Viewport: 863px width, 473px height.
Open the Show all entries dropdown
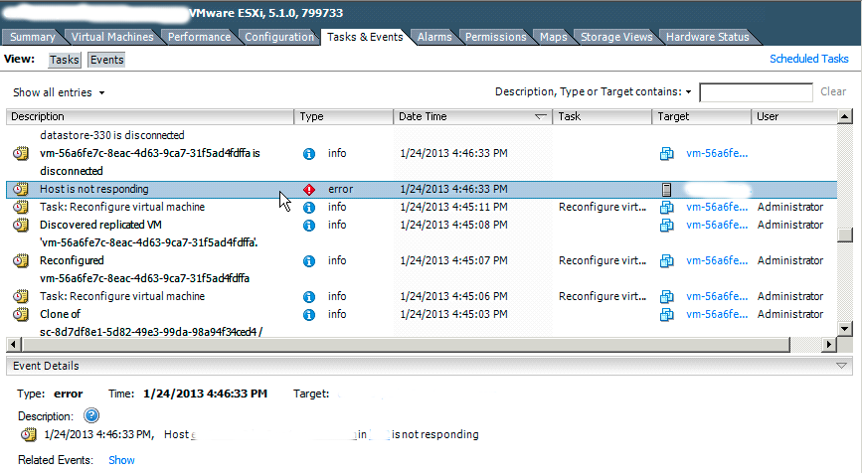pos(59,92)
